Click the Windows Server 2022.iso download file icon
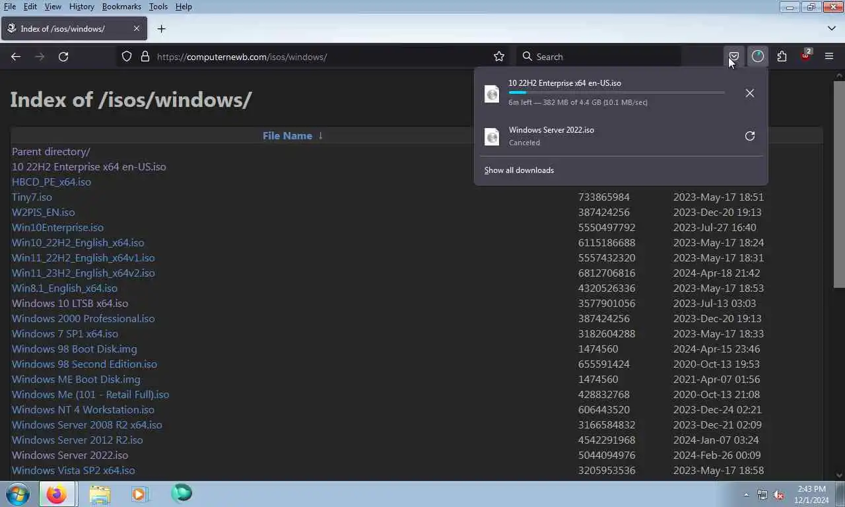Image resolution: width=845 pixels, height=507 pixels. [492, 136]
